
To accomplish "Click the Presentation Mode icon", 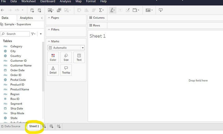I will (160, 10).
